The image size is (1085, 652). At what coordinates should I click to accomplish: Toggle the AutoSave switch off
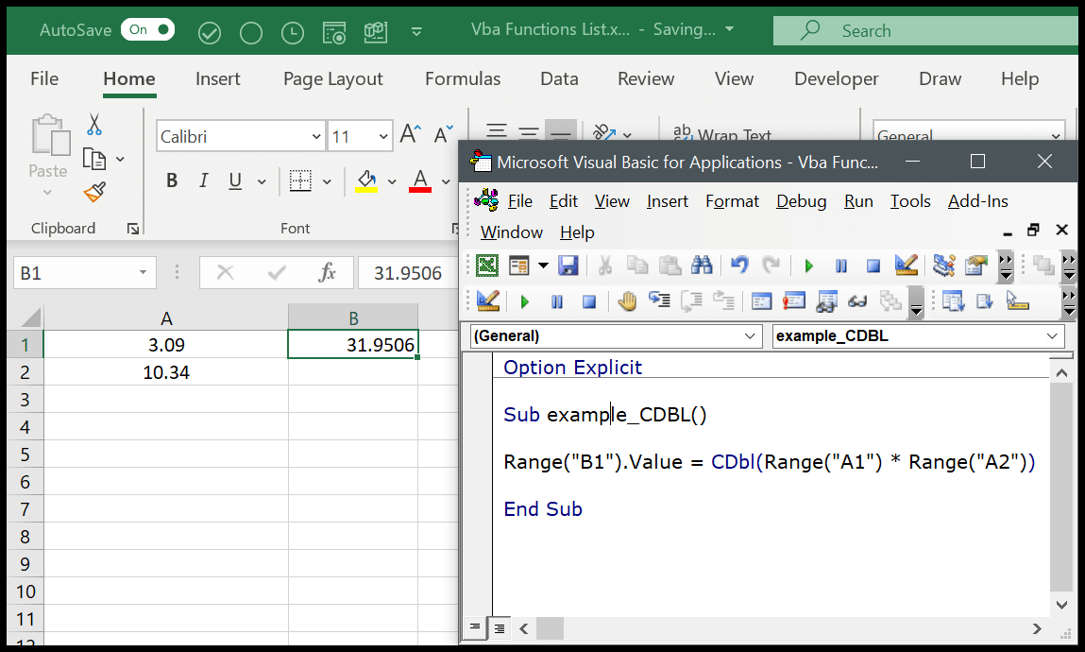point(147,29)
